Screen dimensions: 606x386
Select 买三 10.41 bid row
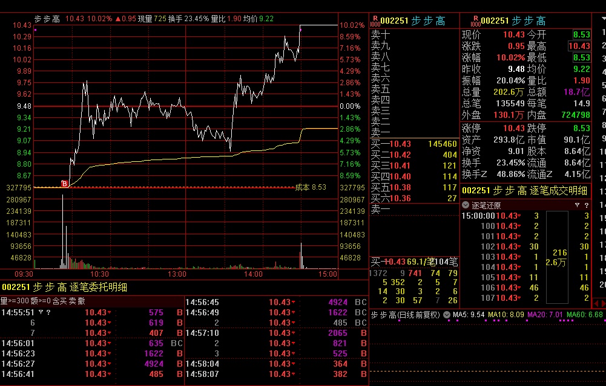click(414, 166)
